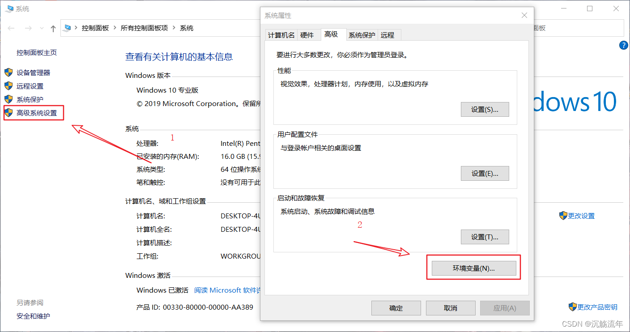
Task: Switch to the 计算机名 tab
Action: (x=281, y=35)
